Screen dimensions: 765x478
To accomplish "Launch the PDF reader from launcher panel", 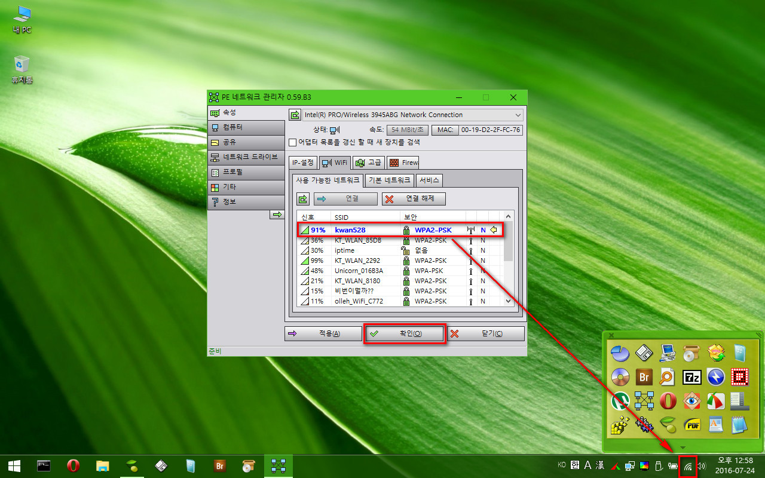I will (x=691, y=424).
